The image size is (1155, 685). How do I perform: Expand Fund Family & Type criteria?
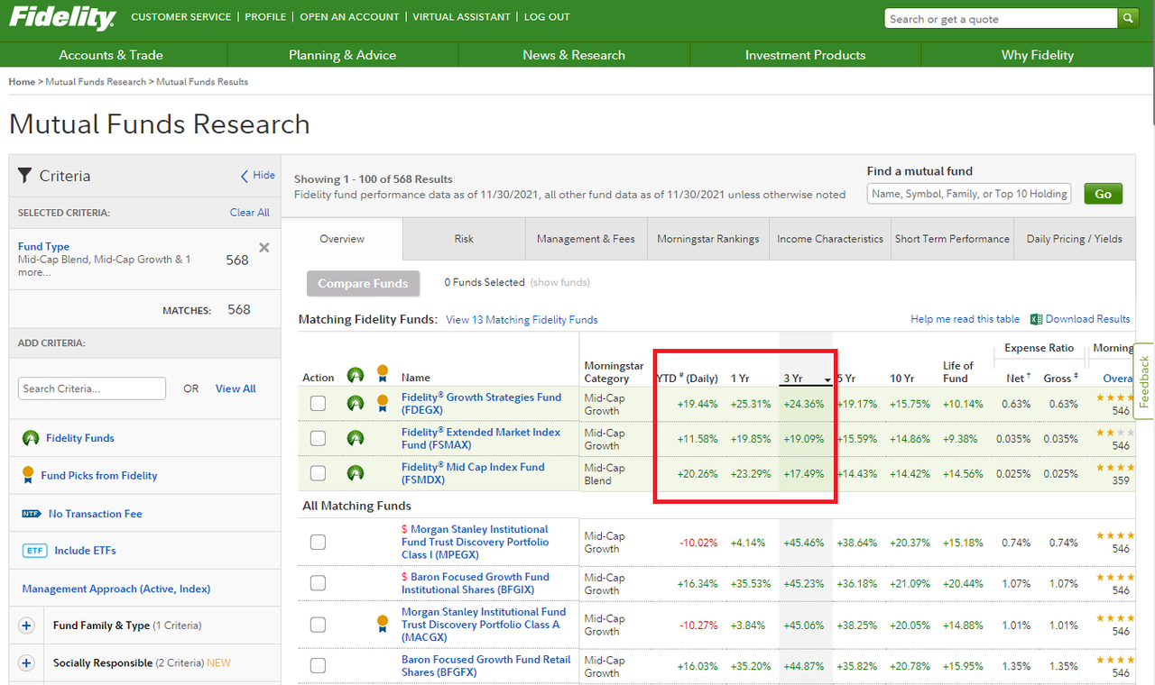pyautogui.click(x=26, y=626)
